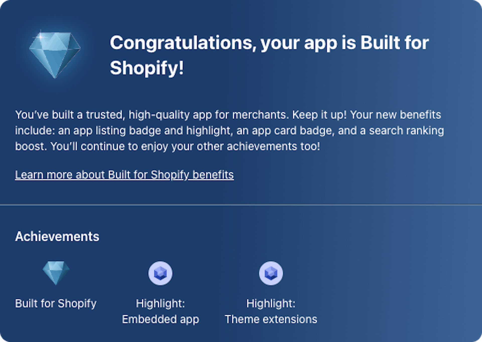482x342 pixels.
Task: Click the "Keep it up!" text
Action: point(319,115)
